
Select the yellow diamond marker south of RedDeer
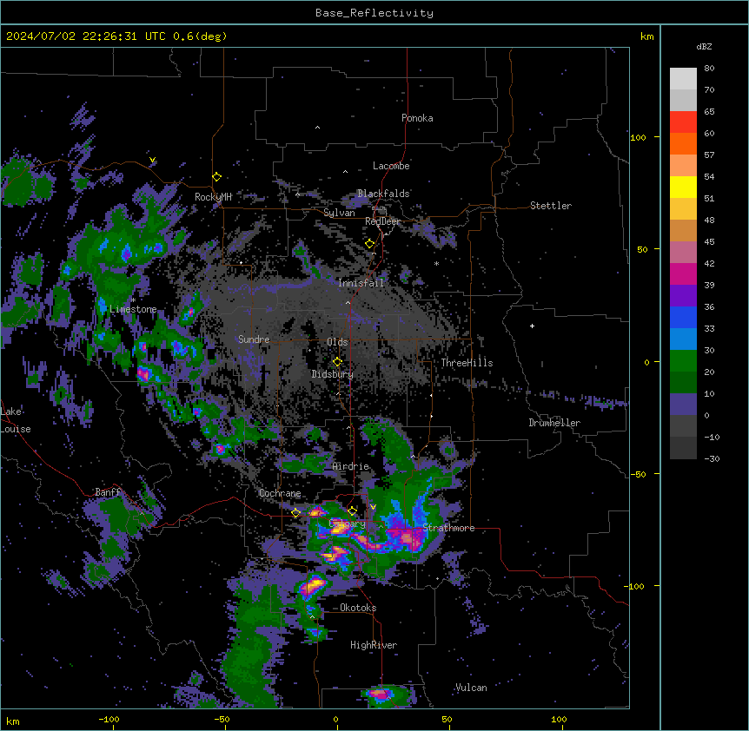click(369, 244)
